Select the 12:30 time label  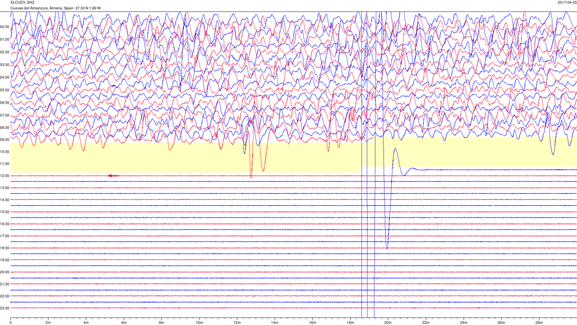point(5,176)
